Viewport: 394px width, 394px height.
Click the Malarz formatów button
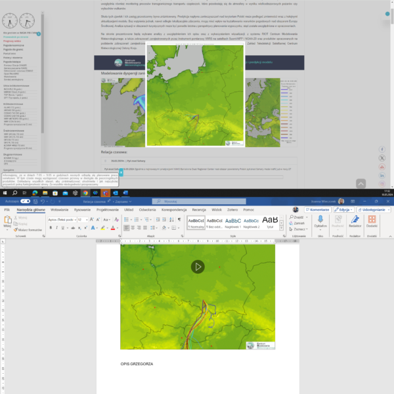[x=28, y=230]
